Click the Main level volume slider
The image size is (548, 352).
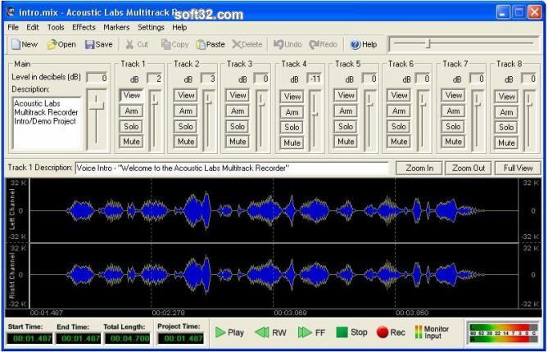tap(97, 120)
